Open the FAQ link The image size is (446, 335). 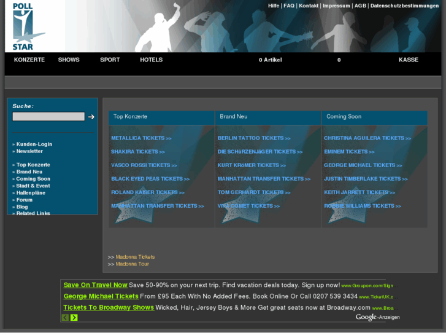point(289,6)
